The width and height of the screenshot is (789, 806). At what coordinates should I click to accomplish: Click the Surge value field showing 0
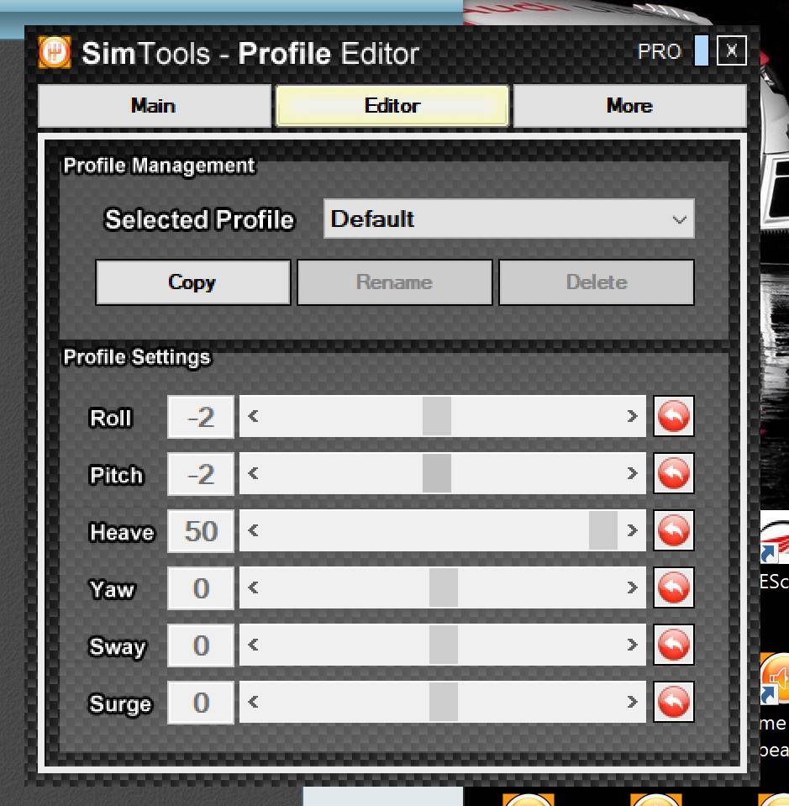tap(201, 702)
